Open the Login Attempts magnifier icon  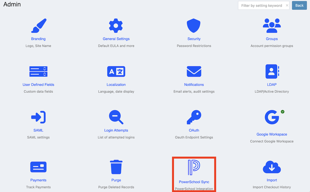tap(116, 117)
